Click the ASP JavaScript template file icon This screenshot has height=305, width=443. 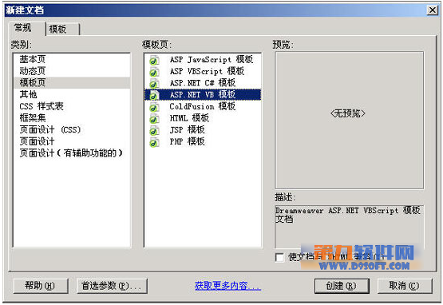(x=154, y=60)
